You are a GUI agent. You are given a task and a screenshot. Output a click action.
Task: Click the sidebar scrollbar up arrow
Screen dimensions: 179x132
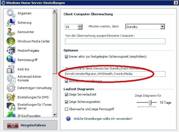(54, 11)
